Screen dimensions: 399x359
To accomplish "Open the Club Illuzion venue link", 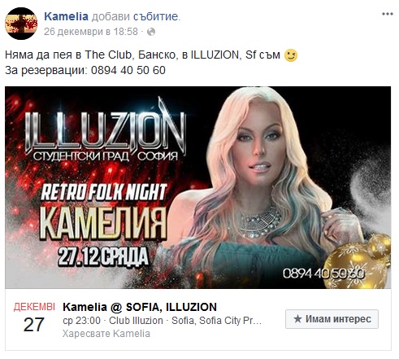I will click(136, 321).
